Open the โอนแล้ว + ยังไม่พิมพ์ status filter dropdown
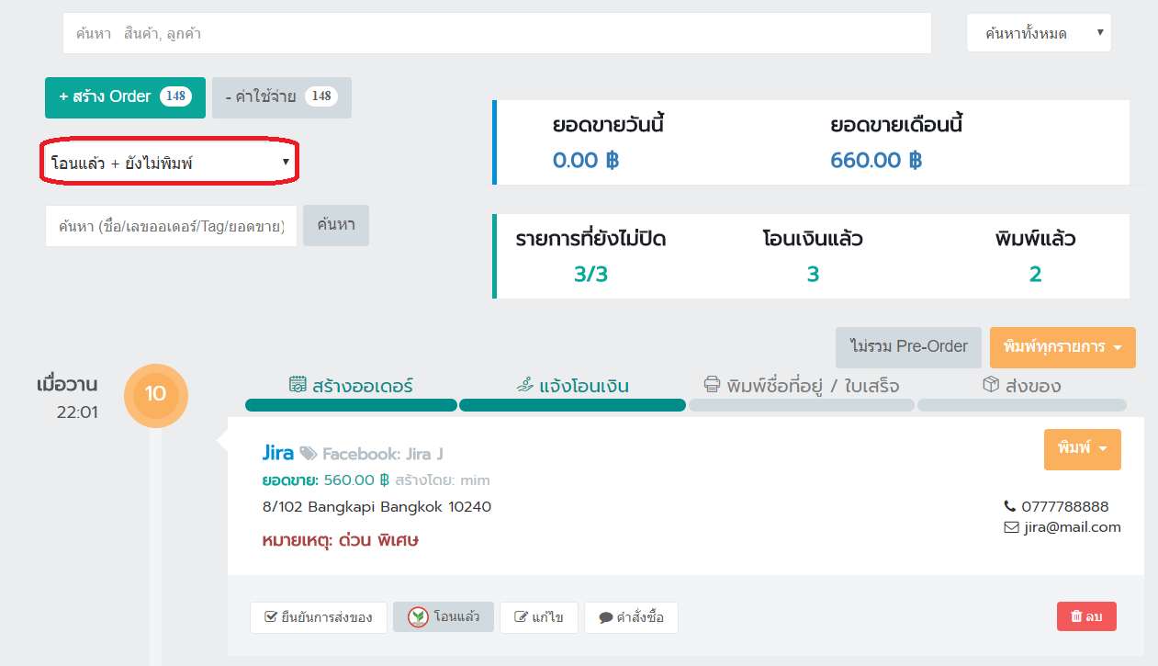This screenshot has width=1158, height=666. point(170,164)
